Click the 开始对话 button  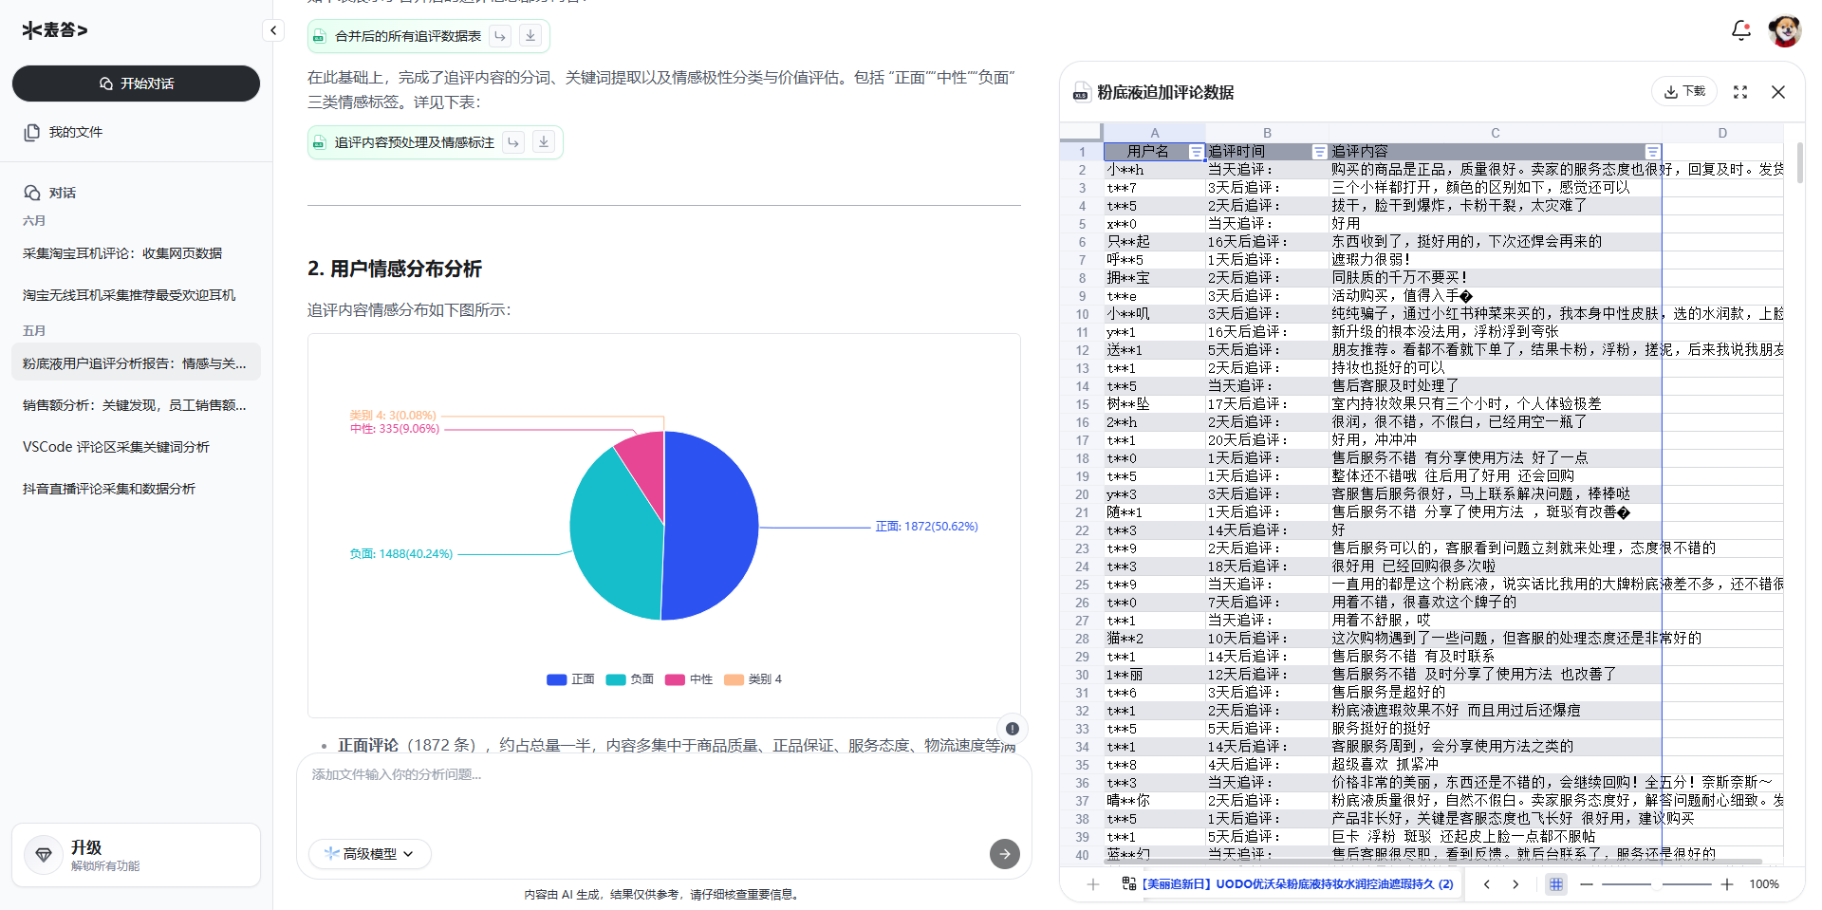pyautogui.click(x=136, y=84)
